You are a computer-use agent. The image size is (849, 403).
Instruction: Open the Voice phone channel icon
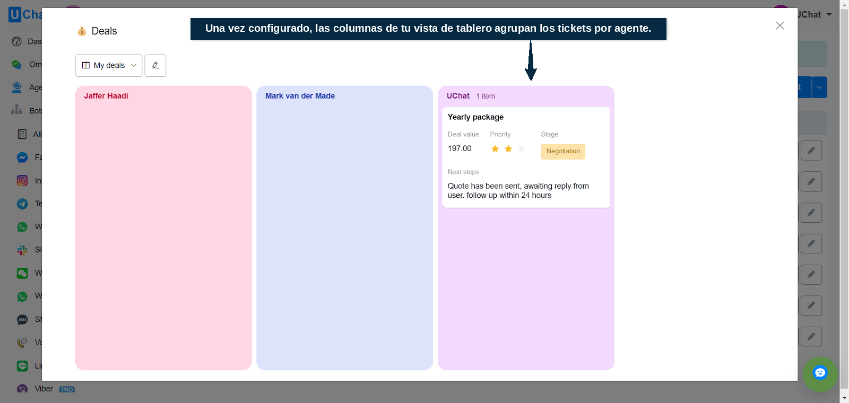(x=22, y=343)
